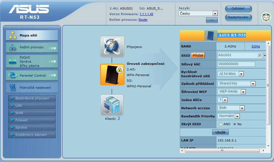Open Režim provozu menu item

(32, 47)
